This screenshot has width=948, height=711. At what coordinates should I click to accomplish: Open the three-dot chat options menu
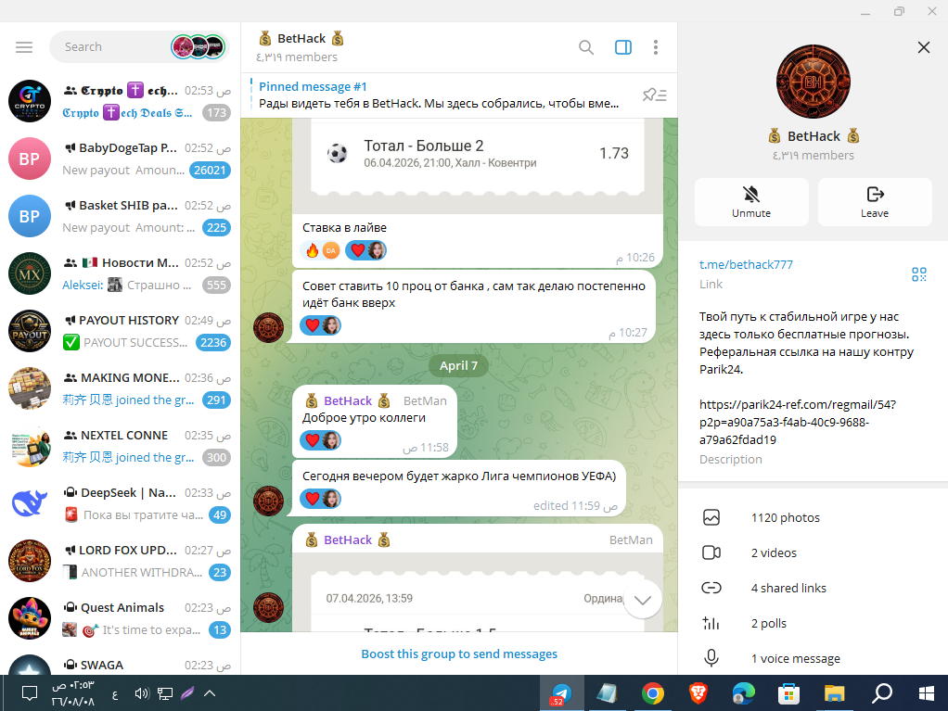[x=656, y=47]
